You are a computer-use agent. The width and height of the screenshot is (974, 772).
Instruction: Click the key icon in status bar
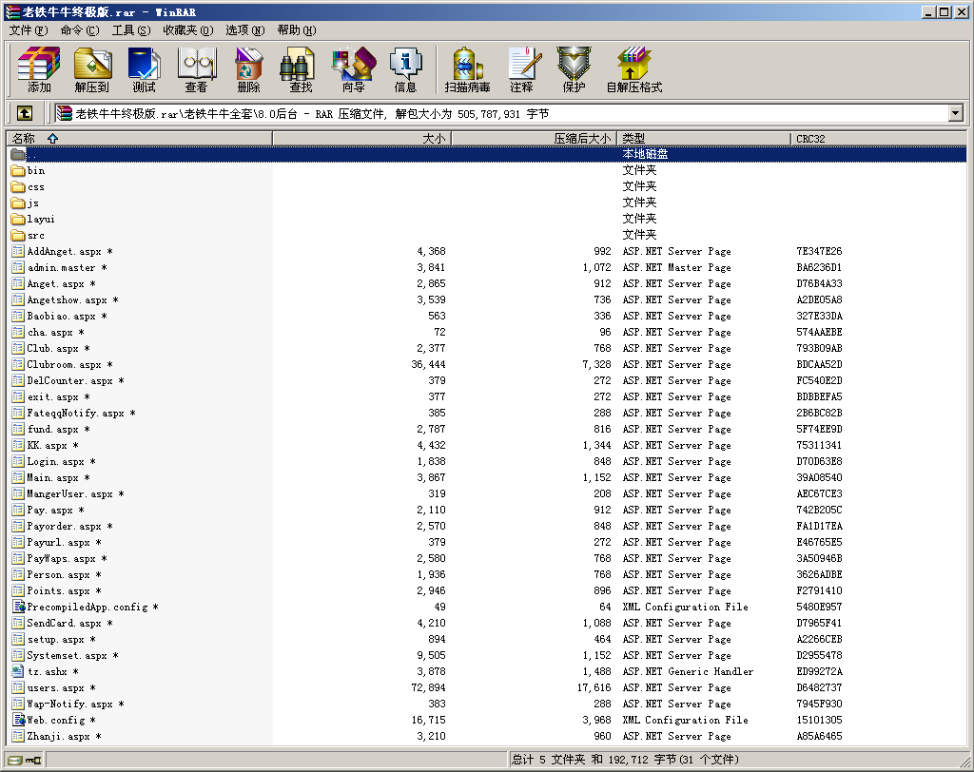(x=33, y=761)
